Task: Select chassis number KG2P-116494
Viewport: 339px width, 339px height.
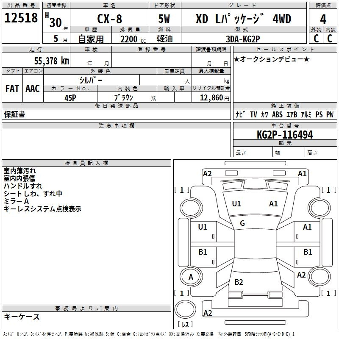Action: pyautogui.click(x=285, y=135)
